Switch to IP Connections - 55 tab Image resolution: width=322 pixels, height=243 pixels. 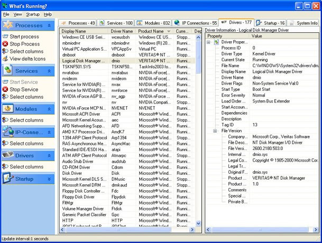click(195, 23)
